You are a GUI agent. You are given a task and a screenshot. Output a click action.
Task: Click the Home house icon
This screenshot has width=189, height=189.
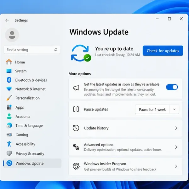(9, 62)
